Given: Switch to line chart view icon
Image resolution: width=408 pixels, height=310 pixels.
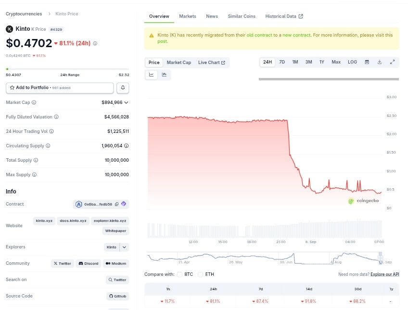Looking at the screenshot, I should click(151, 75).
